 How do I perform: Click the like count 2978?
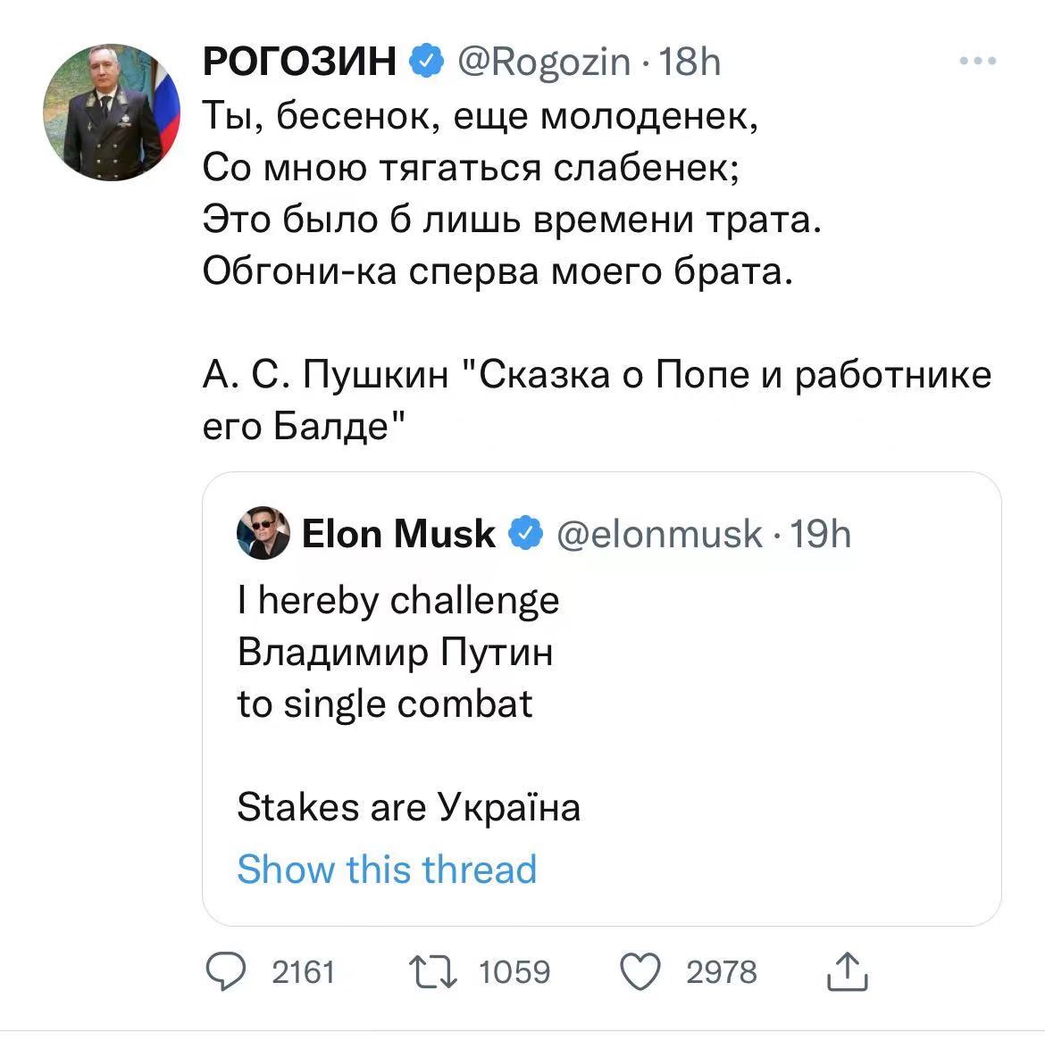tap(721, 973)
